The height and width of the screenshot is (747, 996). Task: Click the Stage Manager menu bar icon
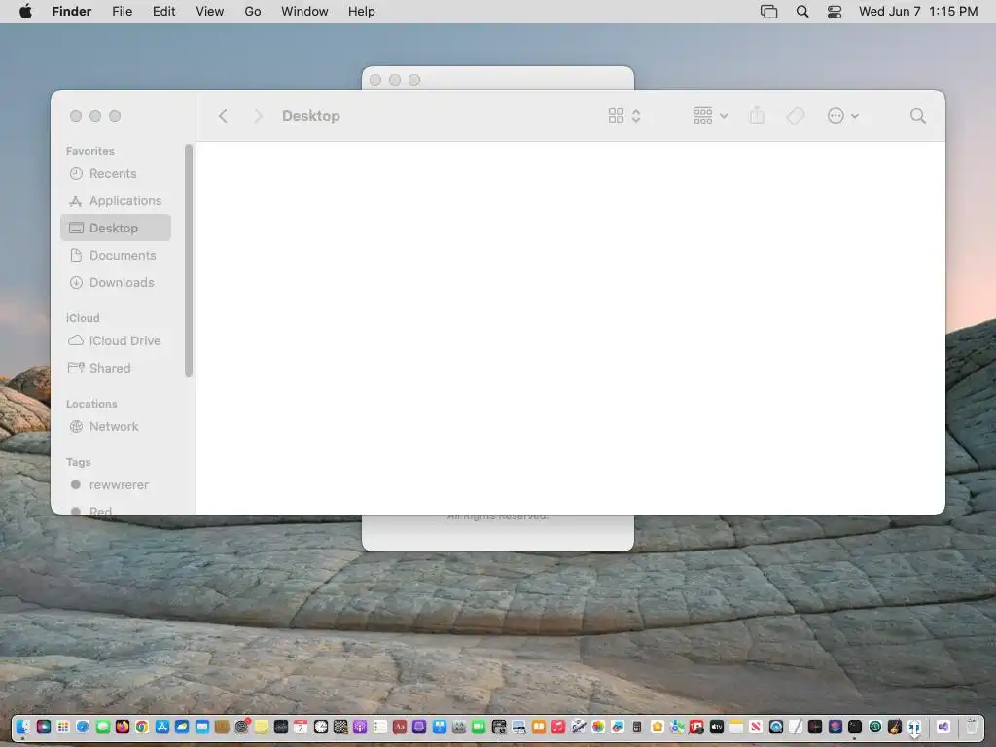point(768,12)
